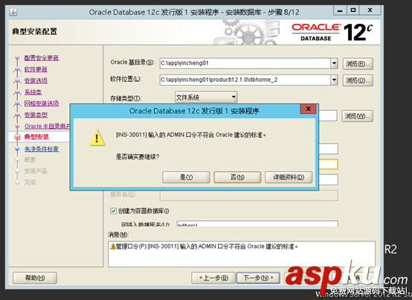Open 配置安全更新 step link
This screenshot has height=300, width=412.
point(42,58)
